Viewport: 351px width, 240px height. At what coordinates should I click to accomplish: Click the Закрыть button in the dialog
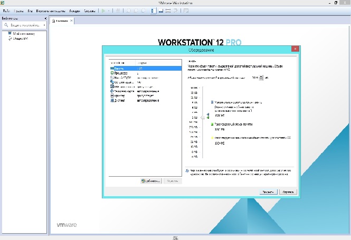coord(268,192)
